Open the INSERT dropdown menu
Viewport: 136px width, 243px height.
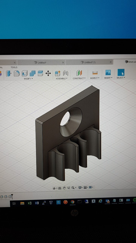pos(108,78)
